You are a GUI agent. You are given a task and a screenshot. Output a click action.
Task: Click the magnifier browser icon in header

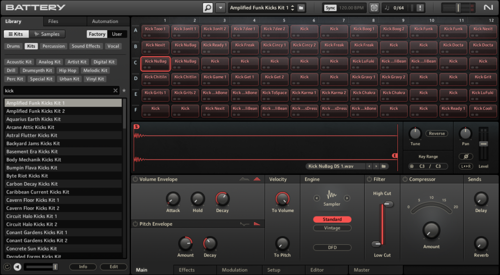[x=208, y=8]
